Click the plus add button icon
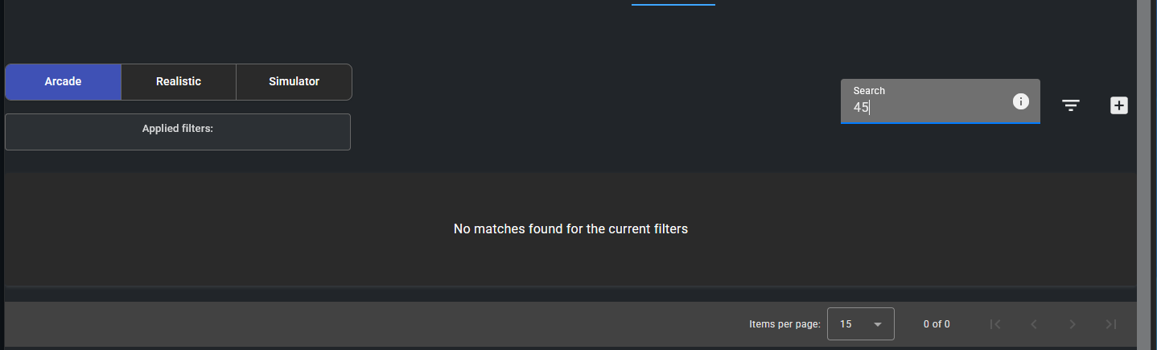 tap(1118, 105)
